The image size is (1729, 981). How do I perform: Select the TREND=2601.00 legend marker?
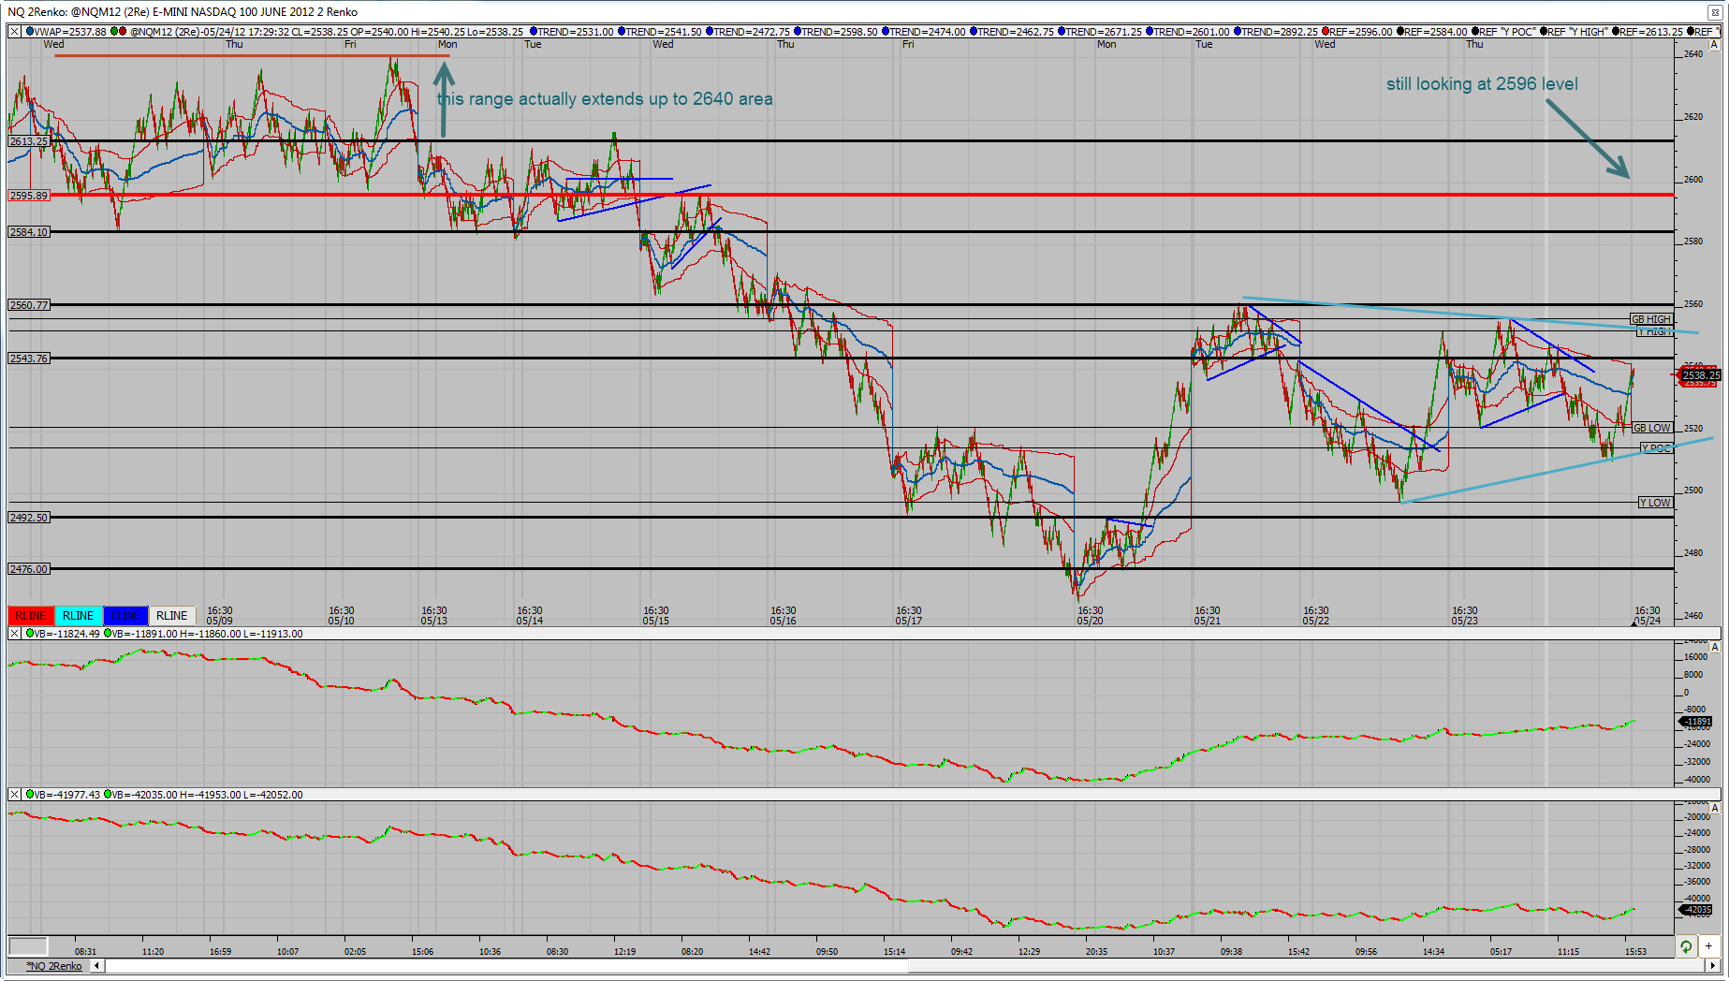pyautogui.click(x=1150, y=32)
